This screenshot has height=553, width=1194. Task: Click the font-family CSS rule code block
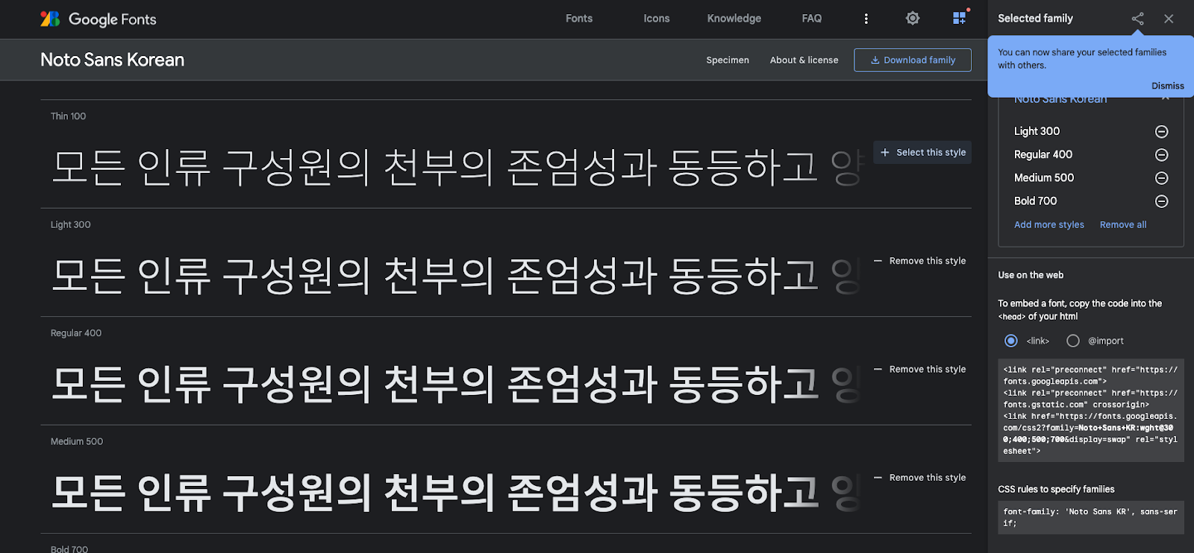[x=1090, y=518]
